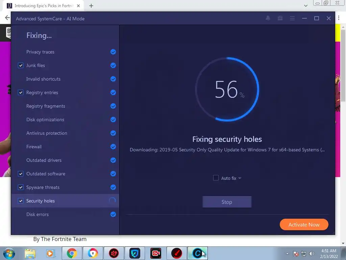The height and width of the screenshot is (260, 346).
Task: Select Registry fragments item in list
Action: [x=65, y=106]
